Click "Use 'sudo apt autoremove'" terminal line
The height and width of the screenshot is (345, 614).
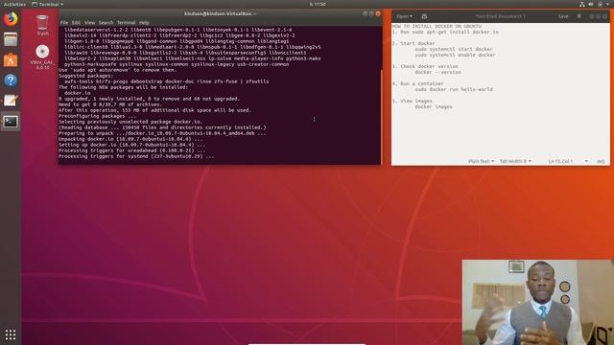point(117,70)
